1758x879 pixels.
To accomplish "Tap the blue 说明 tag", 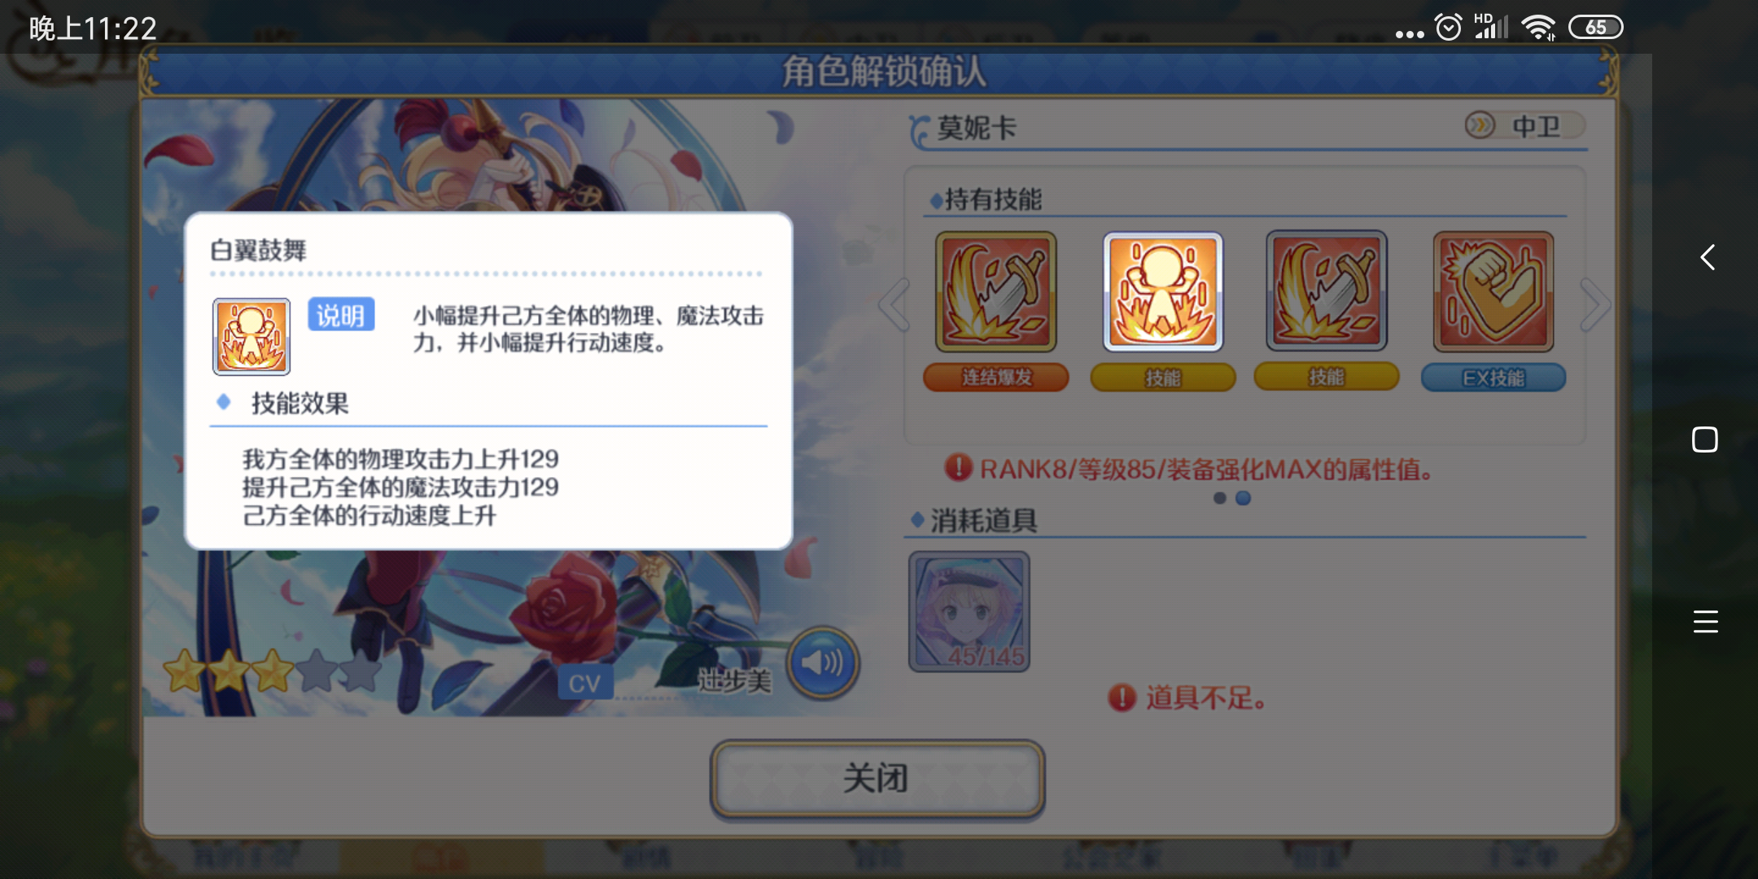I will click(x=341, y=315).
